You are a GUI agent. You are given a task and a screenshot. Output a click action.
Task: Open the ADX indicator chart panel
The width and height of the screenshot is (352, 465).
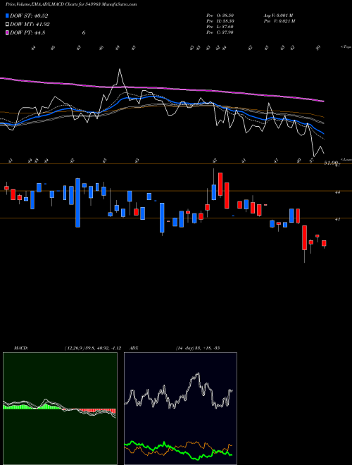coord(180,409)
